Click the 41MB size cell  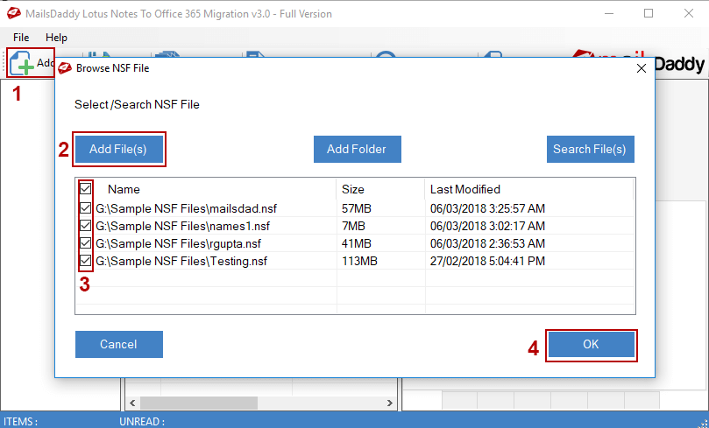coord(357,243)
